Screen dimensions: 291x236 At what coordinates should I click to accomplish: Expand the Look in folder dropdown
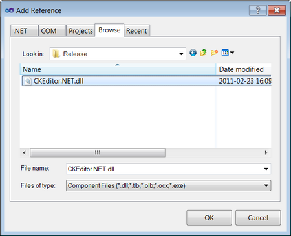(x=181, y=54)
